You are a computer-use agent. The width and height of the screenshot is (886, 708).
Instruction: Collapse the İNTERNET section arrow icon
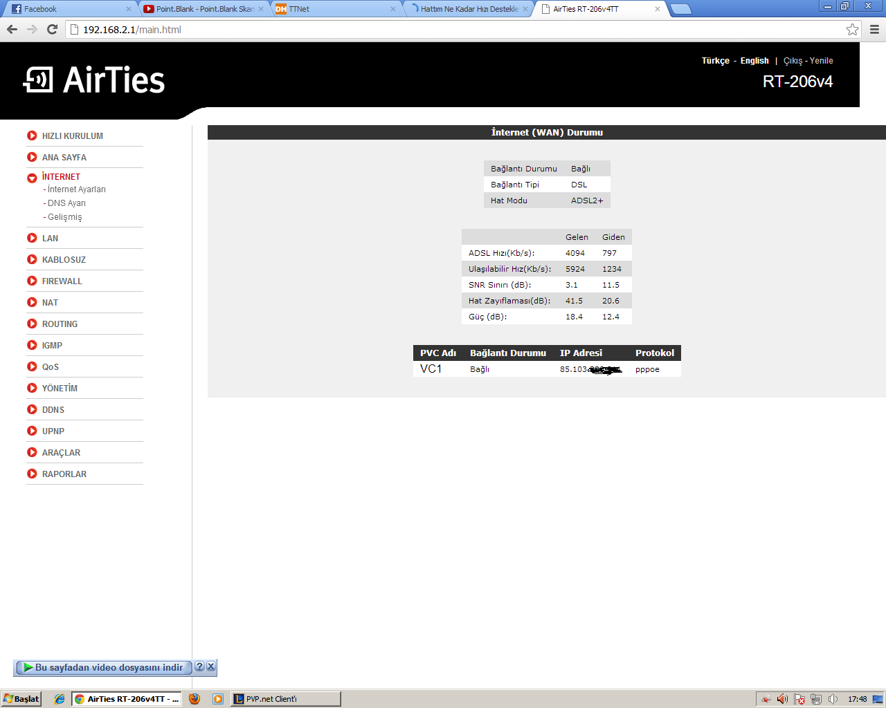(x=32, y=178)
